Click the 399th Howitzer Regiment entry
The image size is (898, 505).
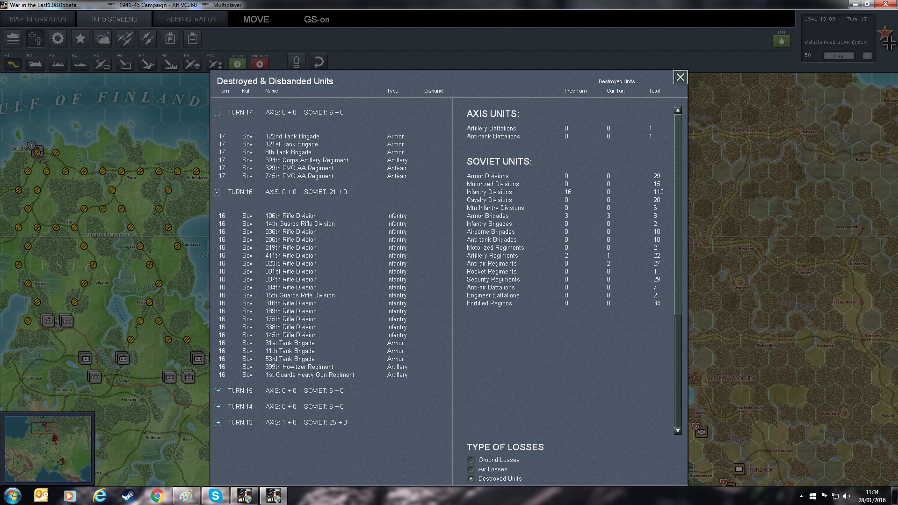299,367
